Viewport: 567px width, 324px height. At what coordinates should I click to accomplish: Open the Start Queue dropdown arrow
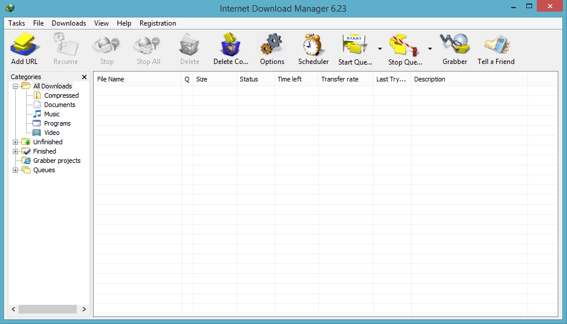click(380, 48)
